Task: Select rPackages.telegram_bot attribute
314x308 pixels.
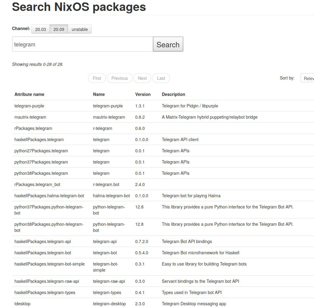Action: coord(37,184)
